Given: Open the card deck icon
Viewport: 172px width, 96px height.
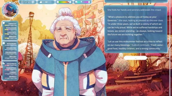Looking at the screenshot, I should (x=29, y=2).
